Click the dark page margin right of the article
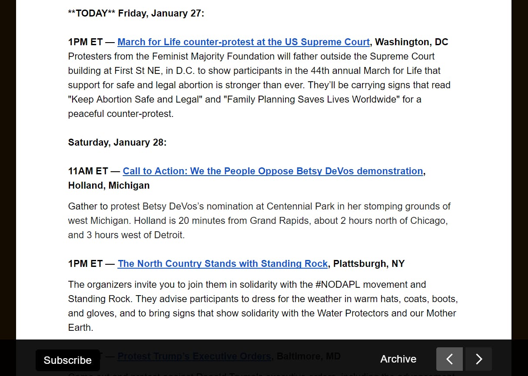This screenshot has width=528, height=376. pyautogui.click(x=519, y=174)
